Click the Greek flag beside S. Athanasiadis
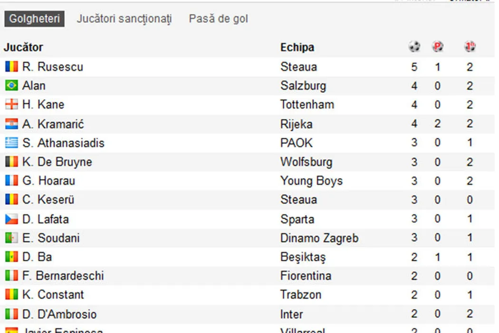Screen dimensions: 499x333 click(x=11, y=143)
